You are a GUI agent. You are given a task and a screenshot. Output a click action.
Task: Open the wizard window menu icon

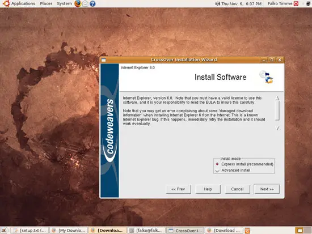[103, 60]
